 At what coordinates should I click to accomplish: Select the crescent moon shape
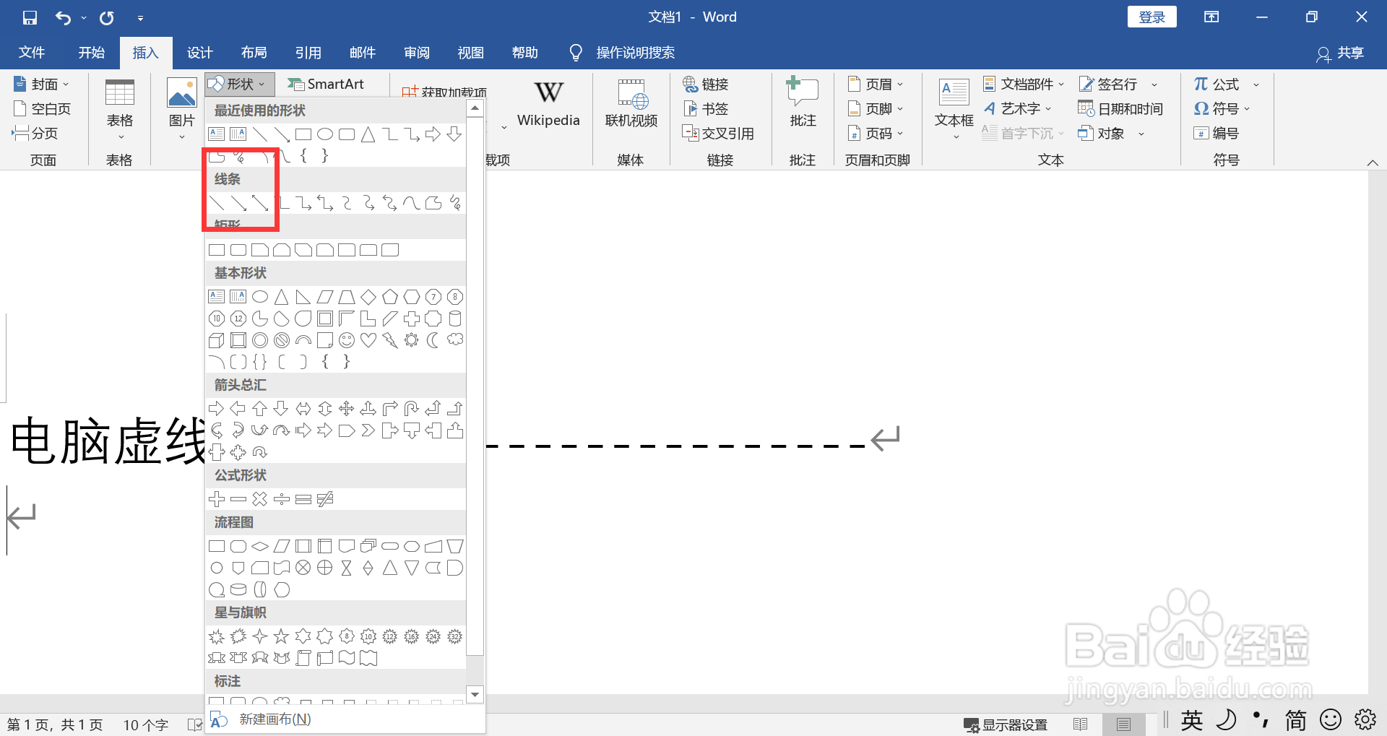coord(433,340)
